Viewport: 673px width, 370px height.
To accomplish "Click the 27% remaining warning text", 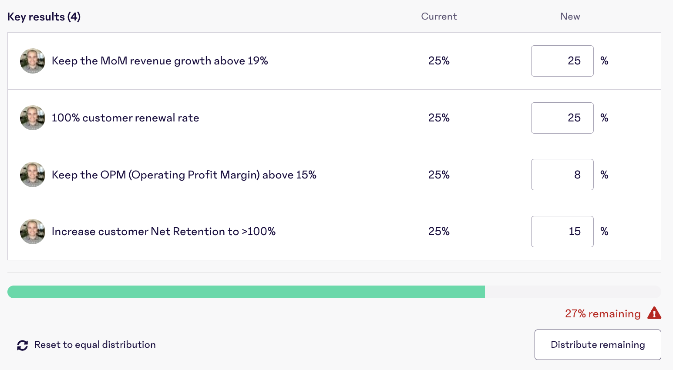I will pos(602,314).
